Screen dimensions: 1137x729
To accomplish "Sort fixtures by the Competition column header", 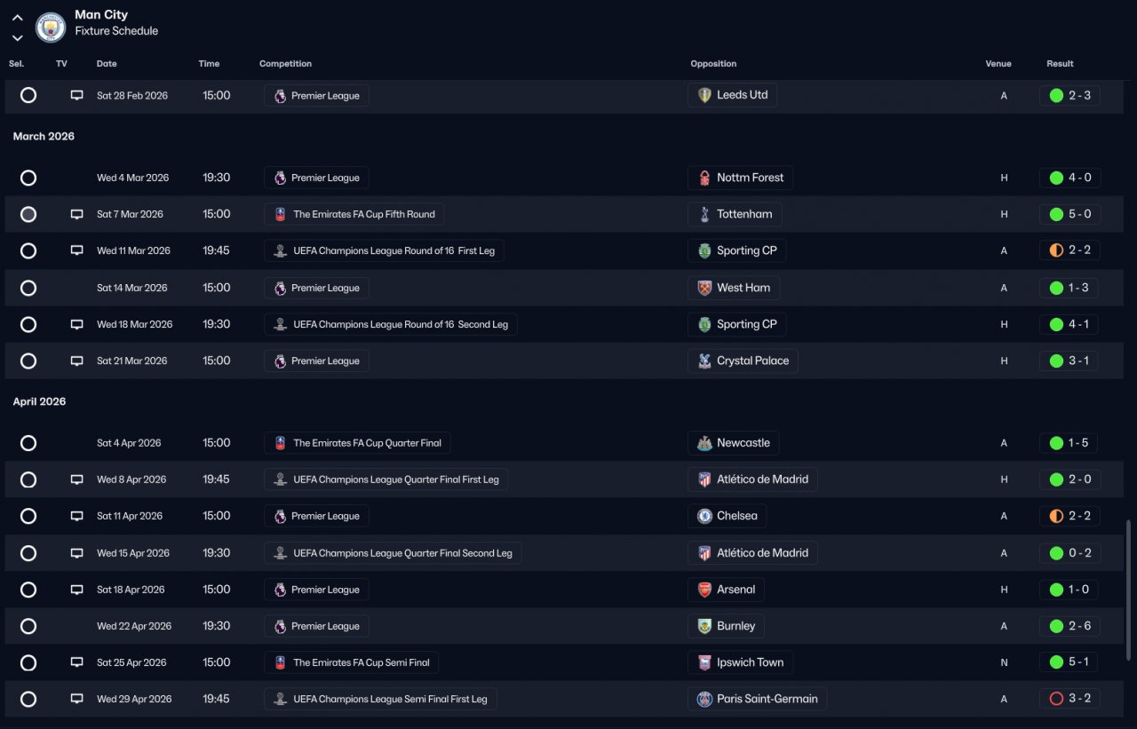I will [285, 64].
